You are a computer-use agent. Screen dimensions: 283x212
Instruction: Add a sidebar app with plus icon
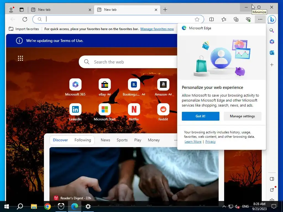tap(272, 65)
